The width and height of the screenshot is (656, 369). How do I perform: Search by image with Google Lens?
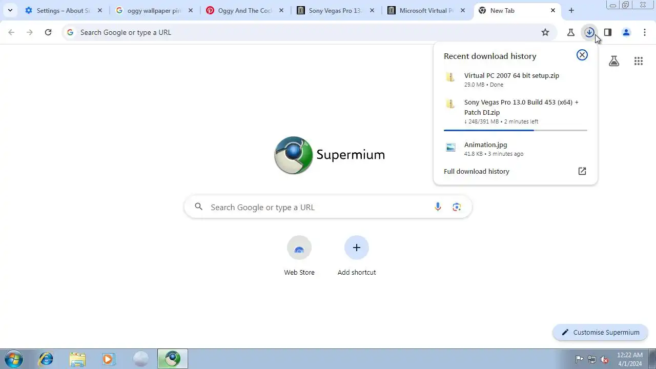457,207
